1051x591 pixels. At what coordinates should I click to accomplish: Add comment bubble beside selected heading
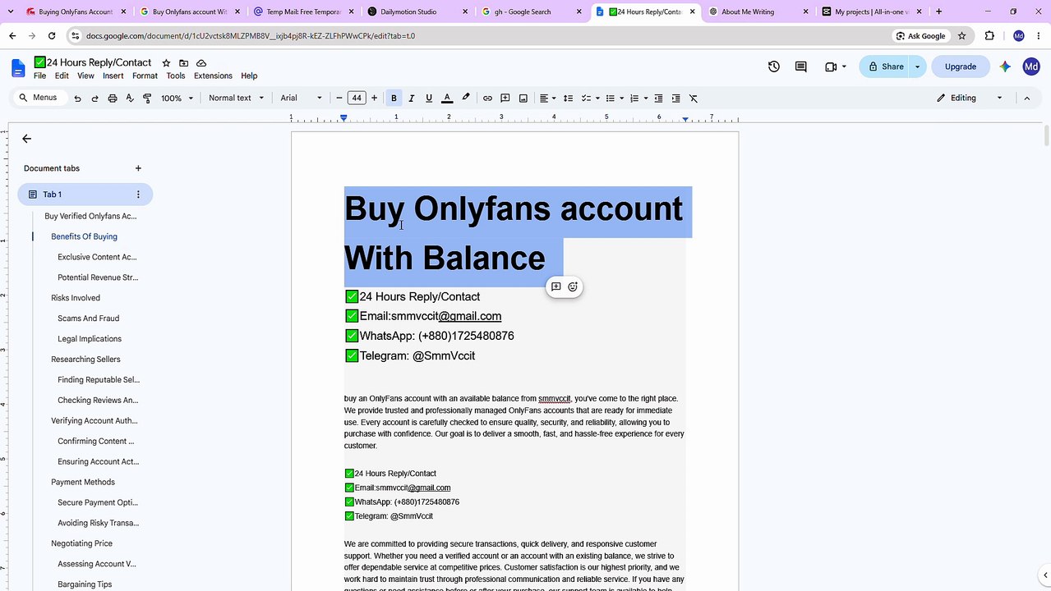(555, 286)
